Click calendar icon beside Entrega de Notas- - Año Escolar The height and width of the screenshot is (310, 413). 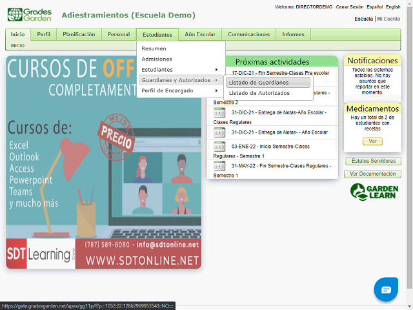click(x=219, y=132)
